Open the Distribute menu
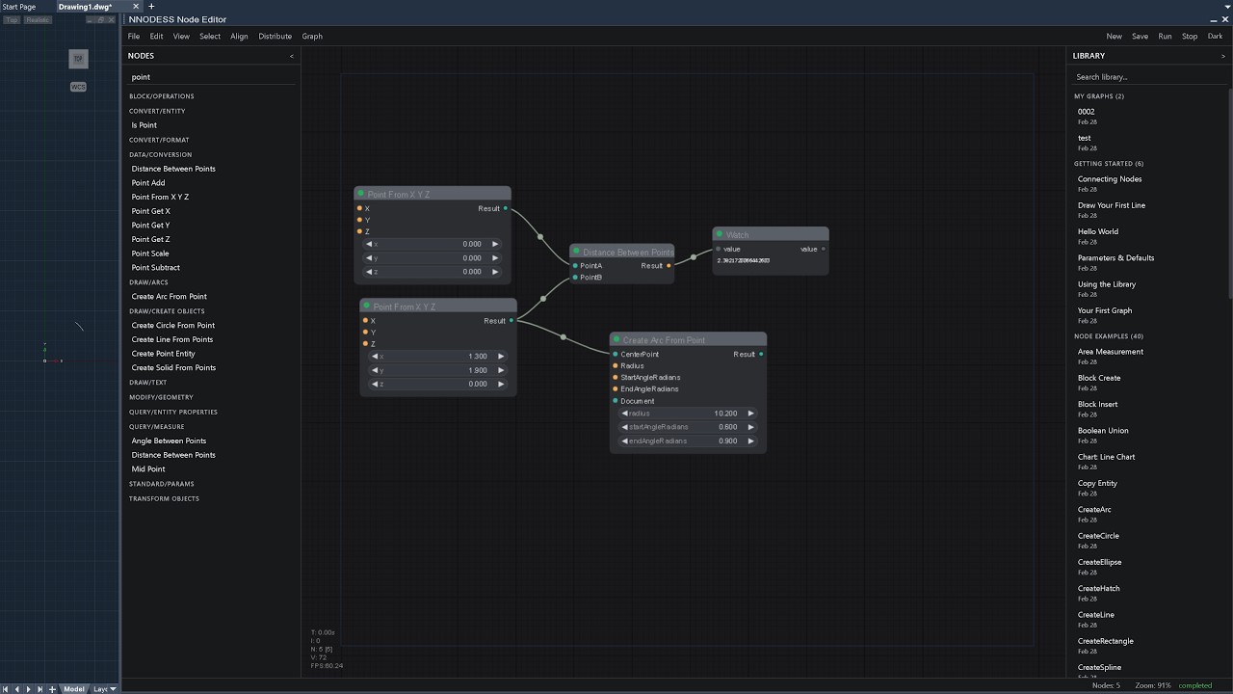 point(275,37)
